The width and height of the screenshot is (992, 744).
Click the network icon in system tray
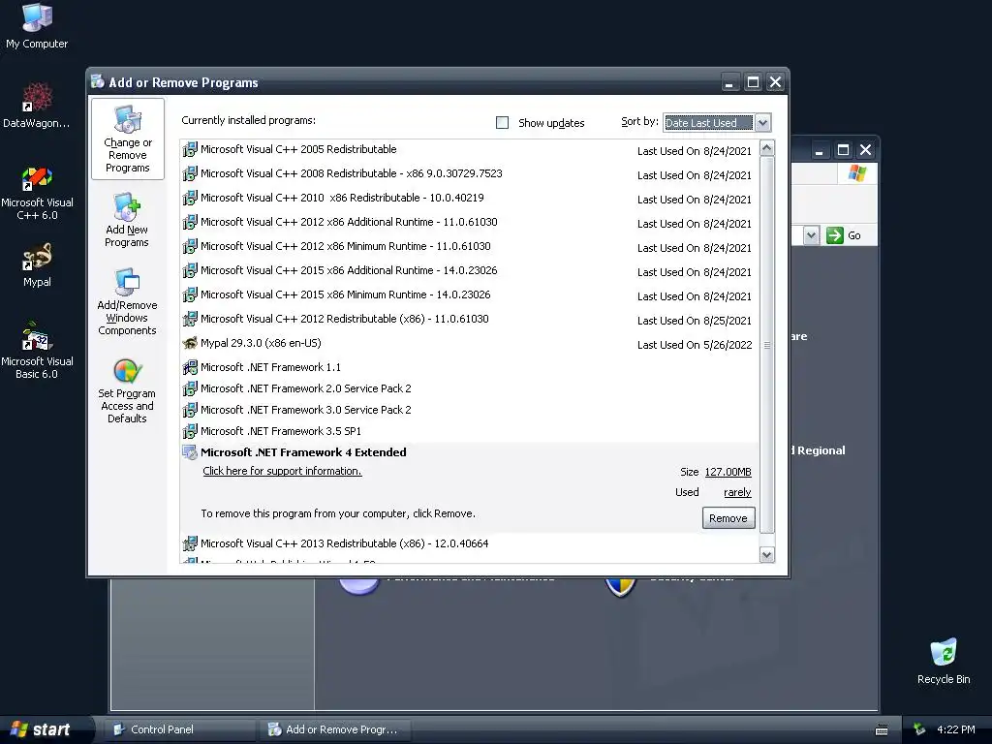(919, 729)
